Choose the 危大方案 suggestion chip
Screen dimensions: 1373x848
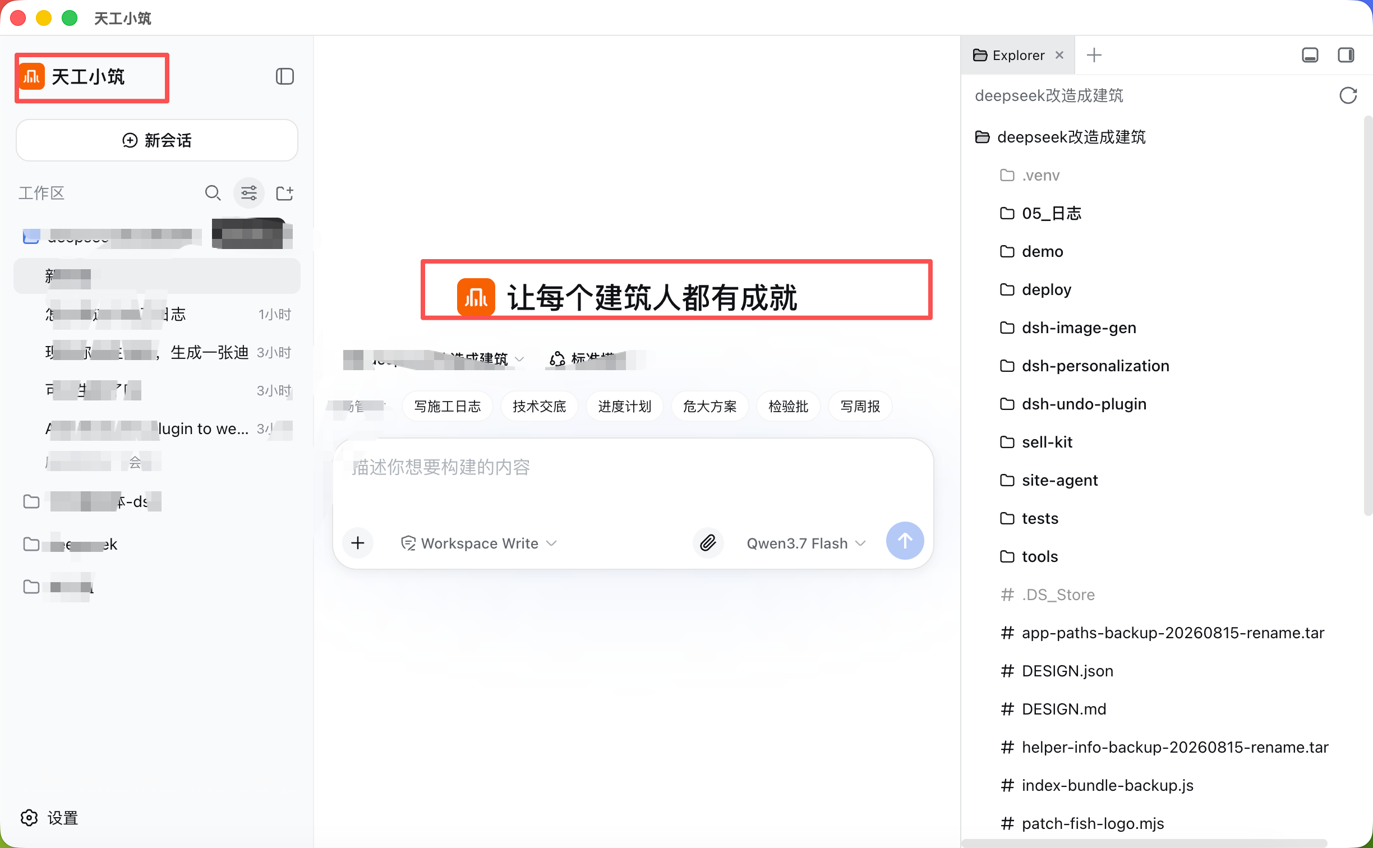click(x=710, y=406)
